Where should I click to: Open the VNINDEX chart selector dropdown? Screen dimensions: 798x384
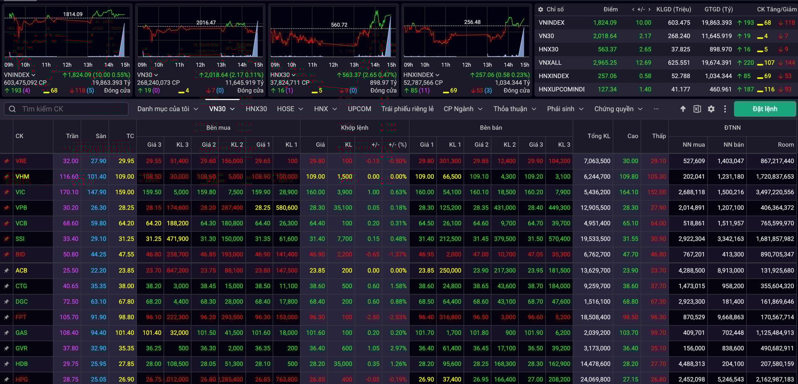[x=20, y=75]
